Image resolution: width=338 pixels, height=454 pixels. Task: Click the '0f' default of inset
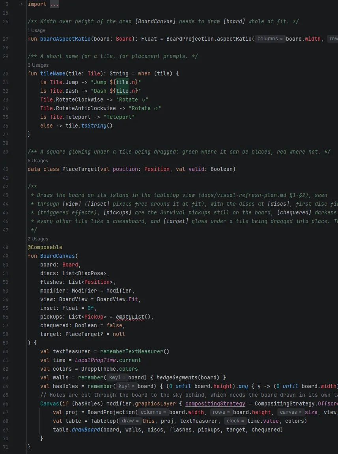click(x=90, y=308)
